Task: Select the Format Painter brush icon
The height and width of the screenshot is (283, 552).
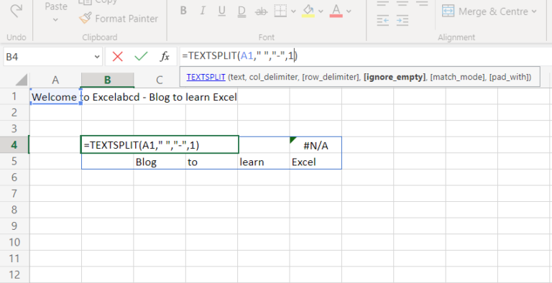Action: 86,18
